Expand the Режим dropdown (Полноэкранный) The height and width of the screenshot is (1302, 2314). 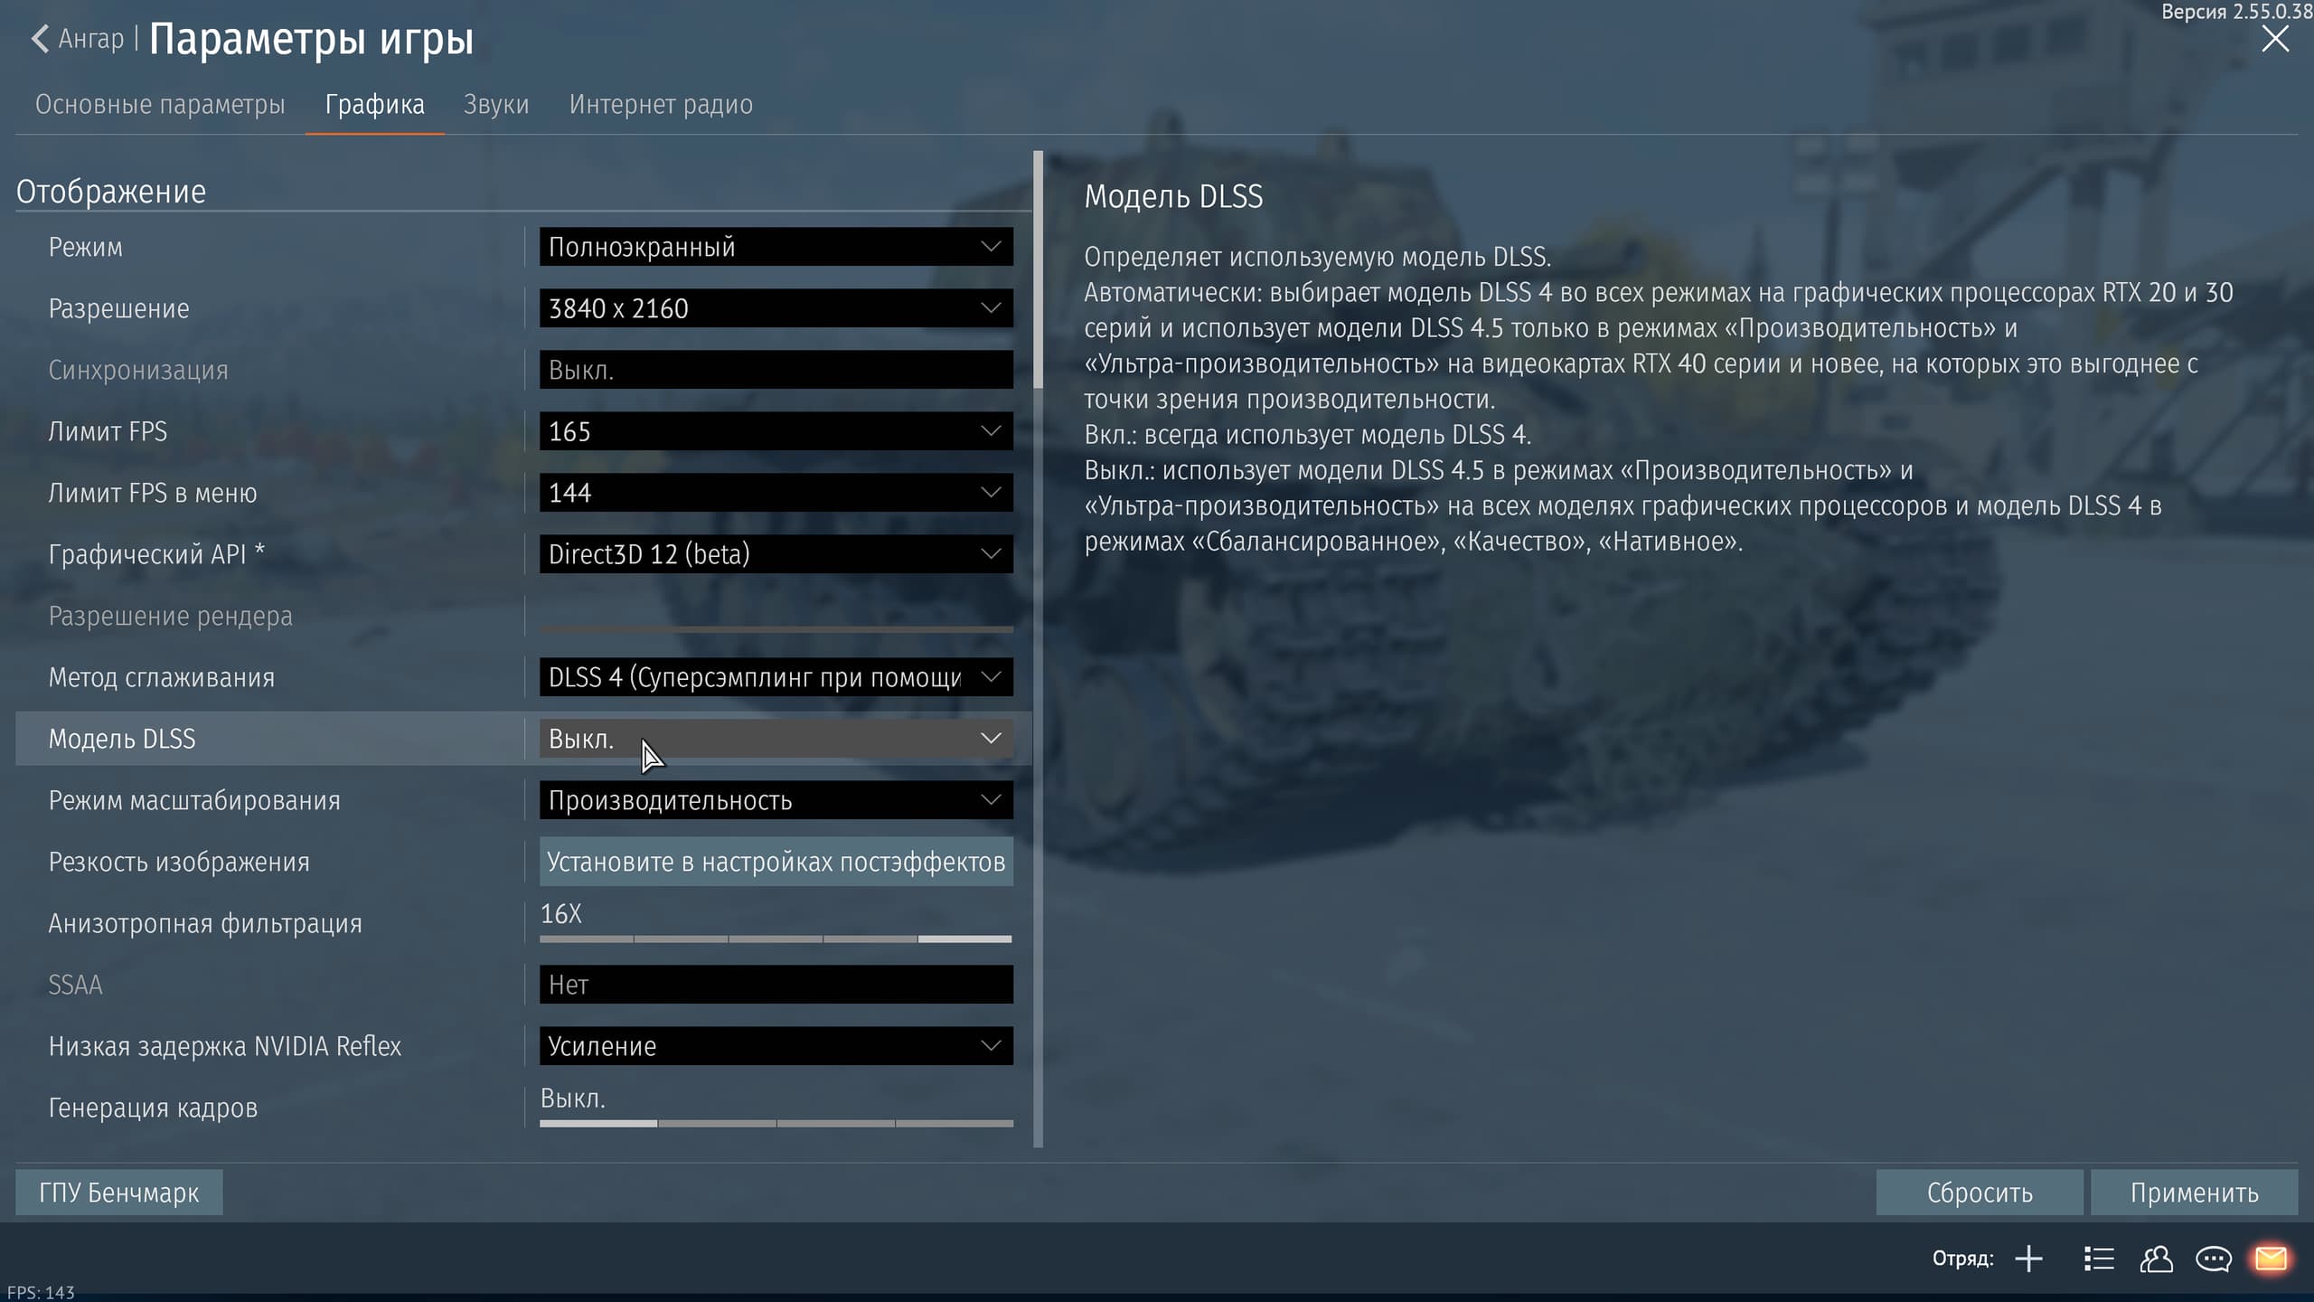(x=776, y=247)
